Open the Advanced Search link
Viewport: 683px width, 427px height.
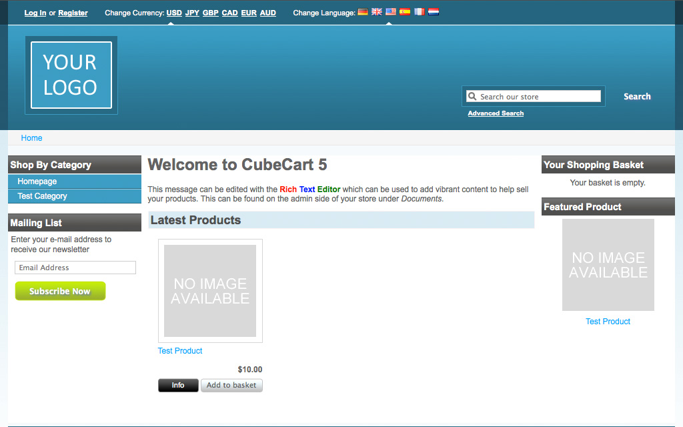click(496, 113)
